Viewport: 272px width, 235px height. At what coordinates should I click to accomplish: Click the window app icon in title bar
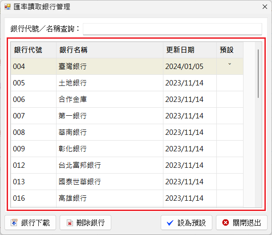coord(8,7)
